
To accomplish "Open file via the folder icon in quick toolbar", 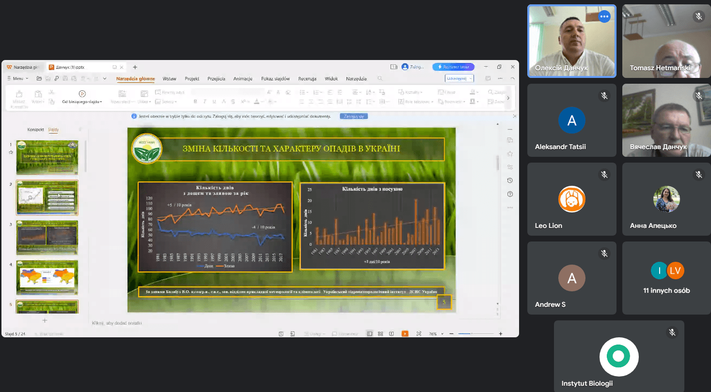I will click(39, 78).
